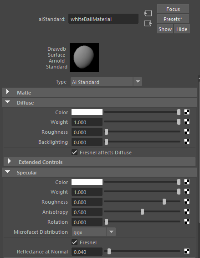Click checker map icon for Specular Color
200x258 pixels.
click(187, 182)
